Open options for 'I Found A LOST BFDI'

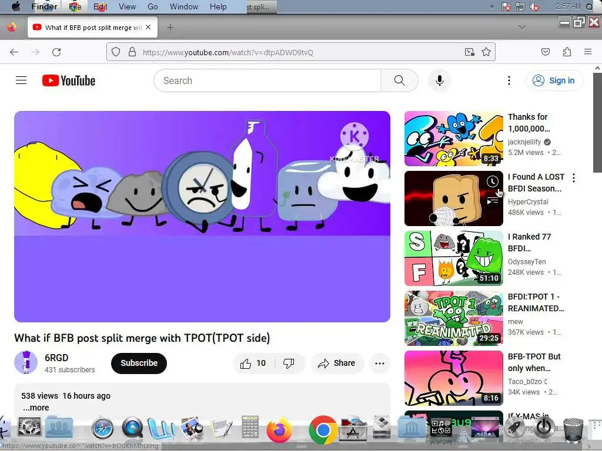coord(574,177)
